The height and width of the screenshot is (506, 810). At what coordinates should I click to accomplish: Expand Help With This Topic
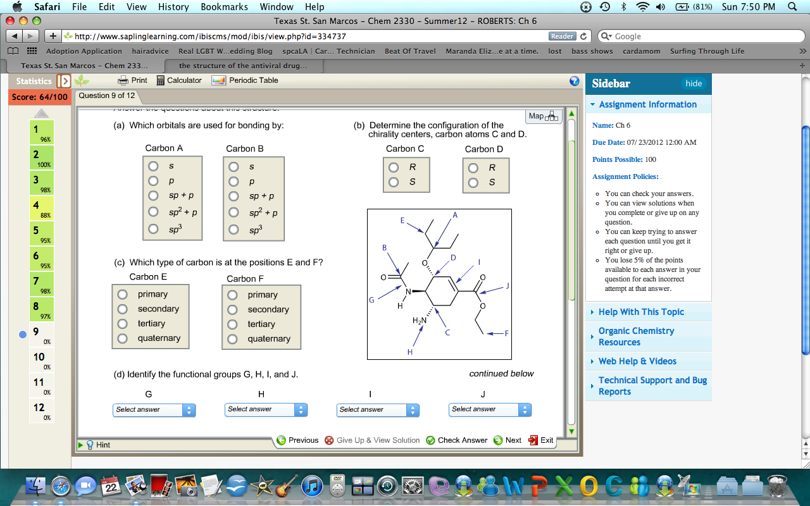point(648,312)
